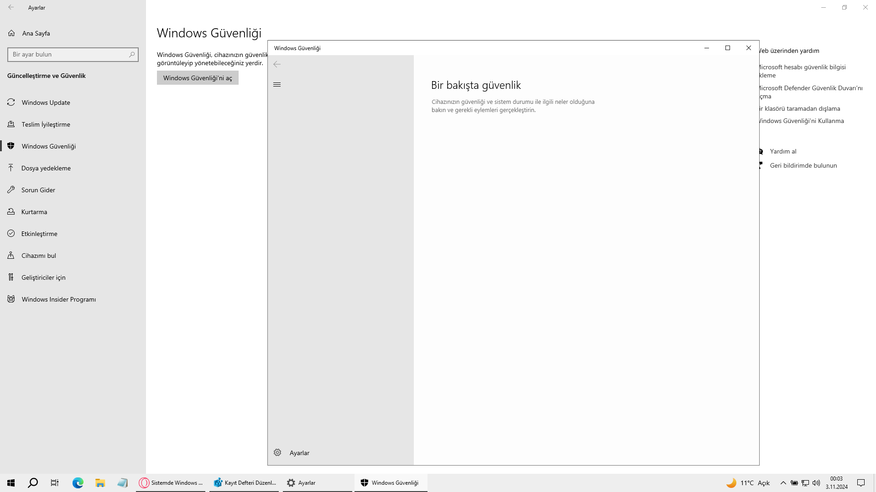Go to Kurtarma settings
This screenshot has width=876, height=492.
[x=34, y=212]
